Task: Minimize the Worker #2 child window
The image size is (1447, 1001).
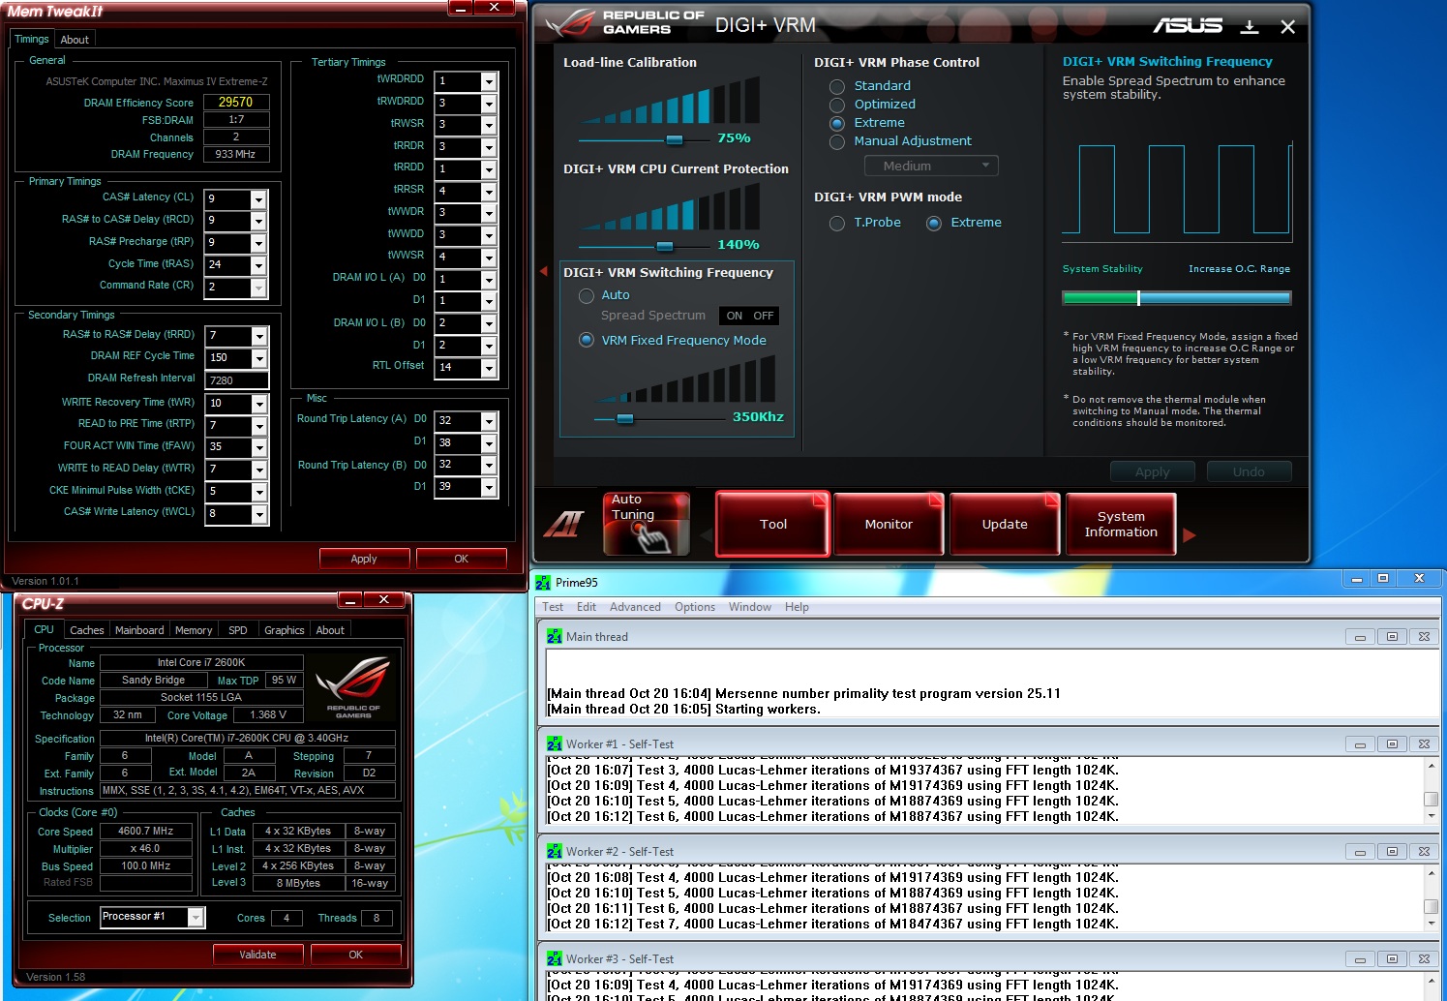Action: (1360, 852)
